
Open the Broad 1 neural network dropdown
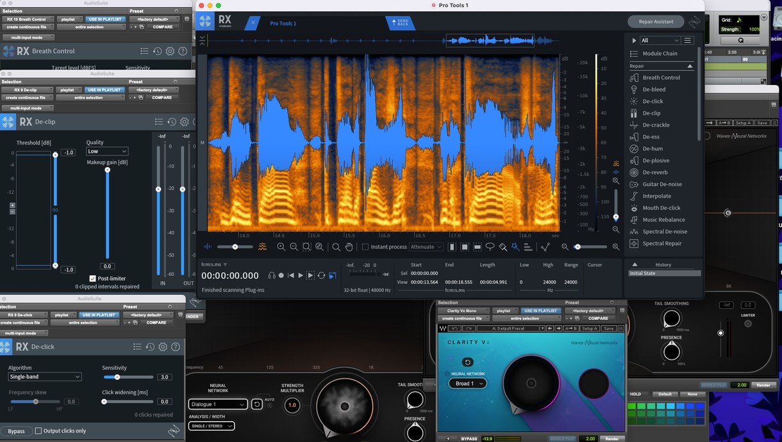pyautogui.click(x=467, y=384)
